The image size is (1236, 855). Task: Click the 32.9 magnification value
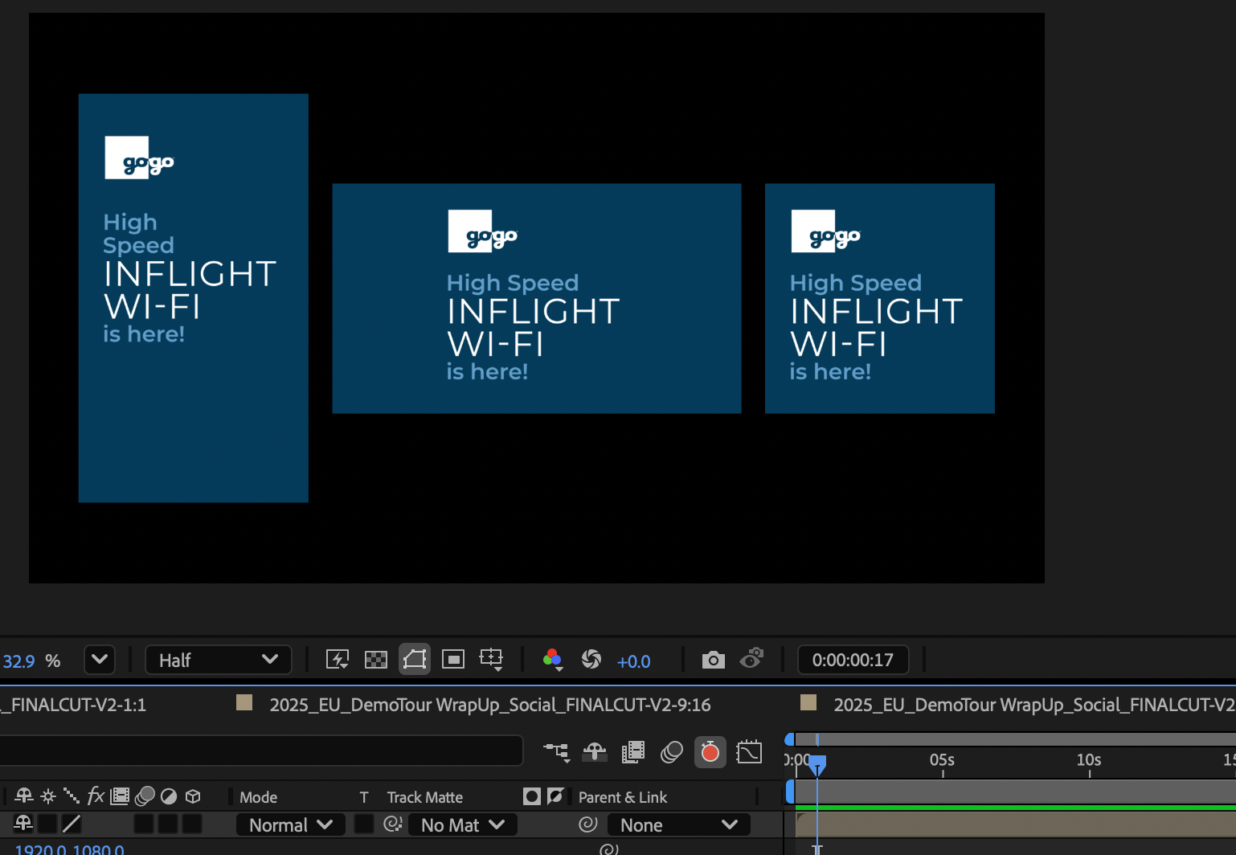18,661
